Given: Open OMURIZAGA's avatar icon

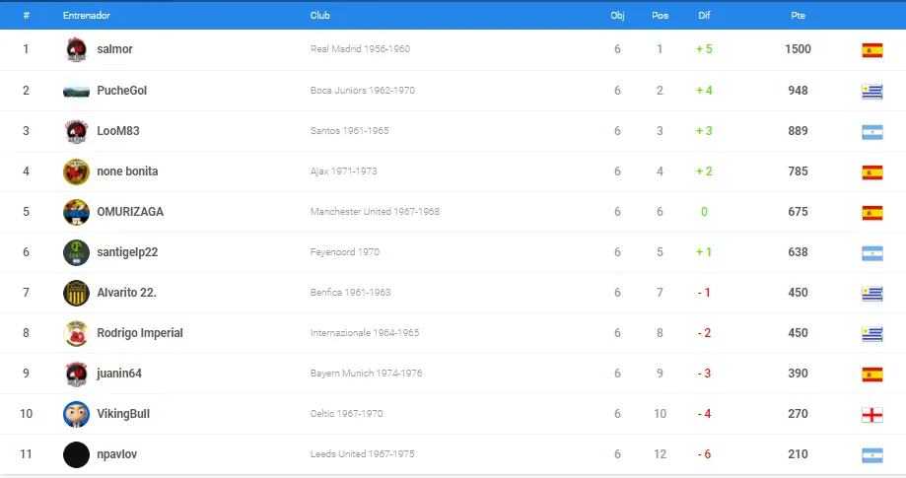Looking at the screenshot, I should [76, 212].
